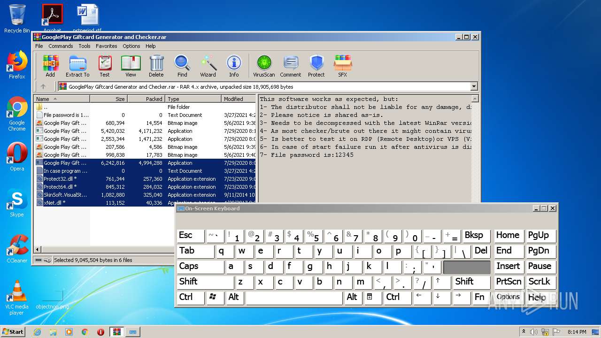
Task: Show hidden system tray icons
Action: pyautogui.click(x=524, y=332)
